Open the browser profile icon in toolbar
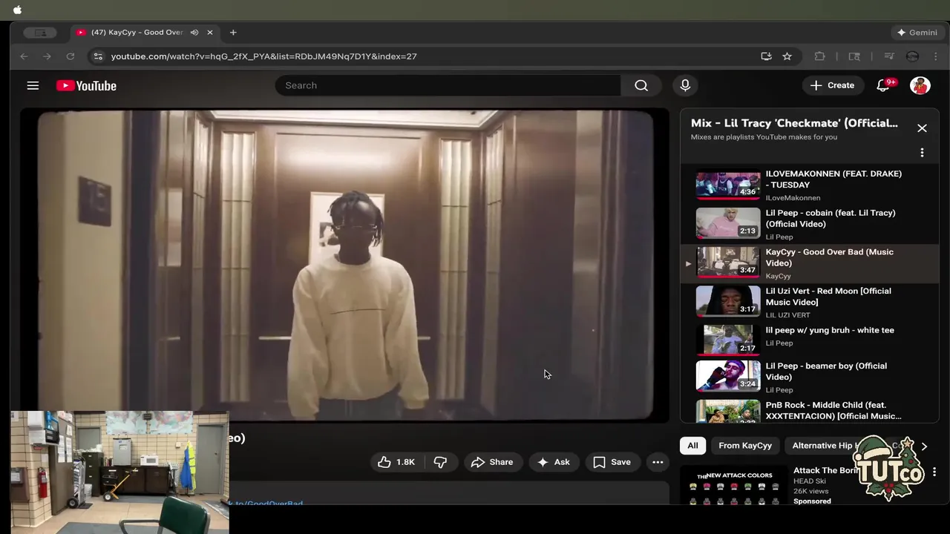The width and height of the screenshot is (950, 534). pyautogui.click(x=913, y=56)
